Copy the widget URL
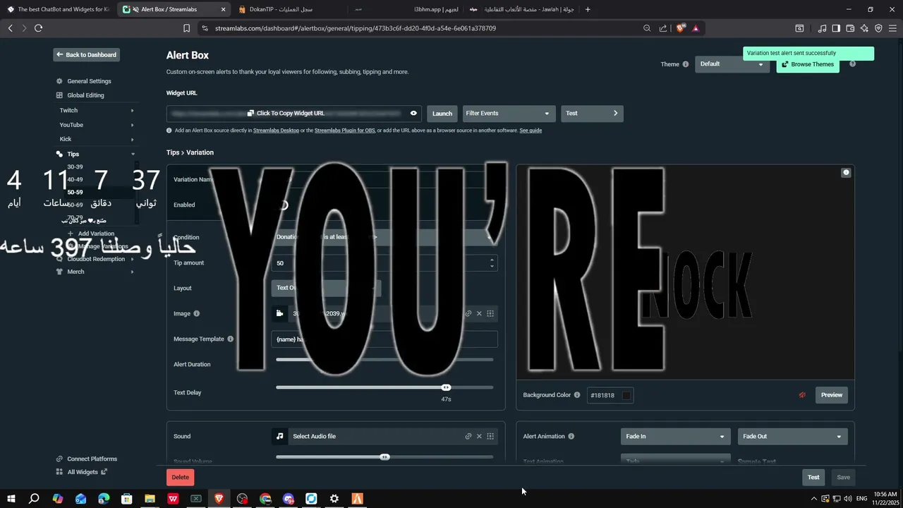The width and height of the screenshot is (903, 508). (286, 113)
